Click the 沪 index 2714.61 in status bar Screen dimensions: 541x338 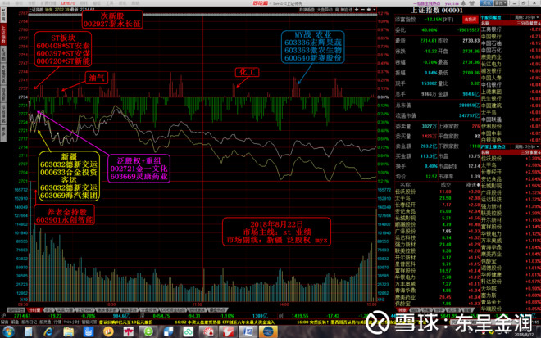(22, 316)
